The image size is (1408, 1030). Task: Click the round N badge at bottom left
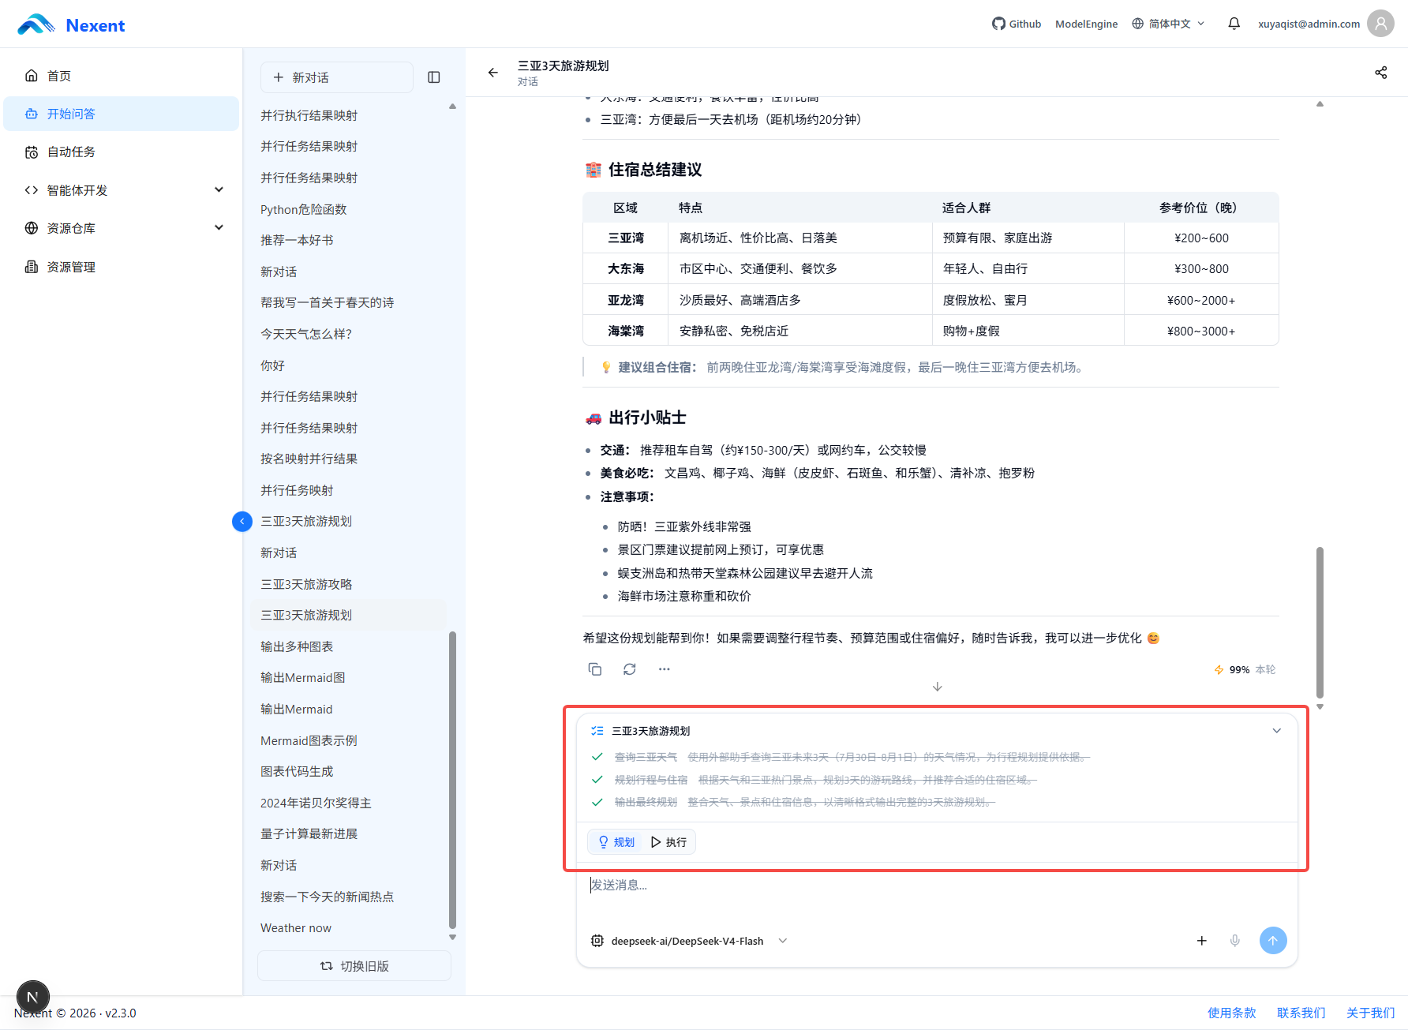point(33,998)
